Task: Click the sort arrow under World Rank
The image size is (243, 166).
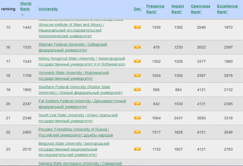Action: click(22, 15)
